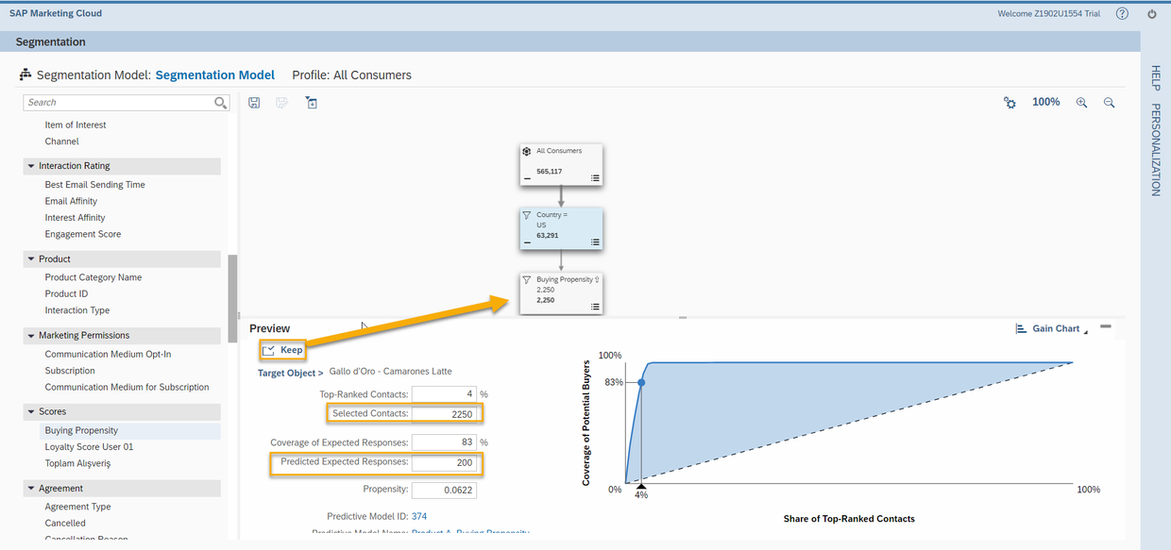The width and height of the screenshot is (1171, 550).
Task: Select the Buying Propensity score
Action: click(81, 430)
